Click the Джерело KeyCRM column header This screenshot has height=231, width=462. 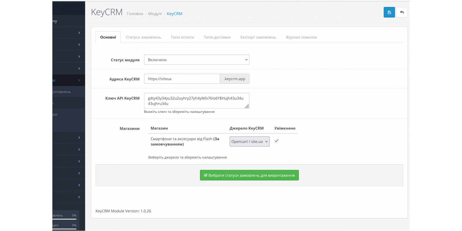247,128
